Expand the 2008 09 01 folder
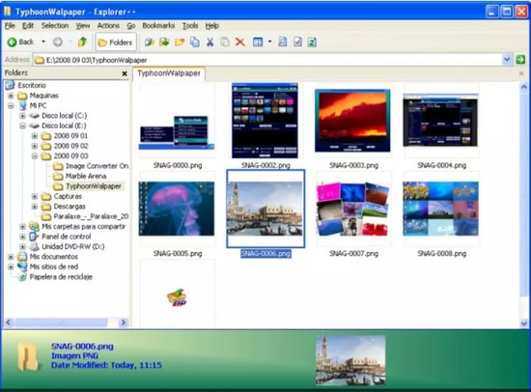The image size is (531, 392). pos(35,136)
